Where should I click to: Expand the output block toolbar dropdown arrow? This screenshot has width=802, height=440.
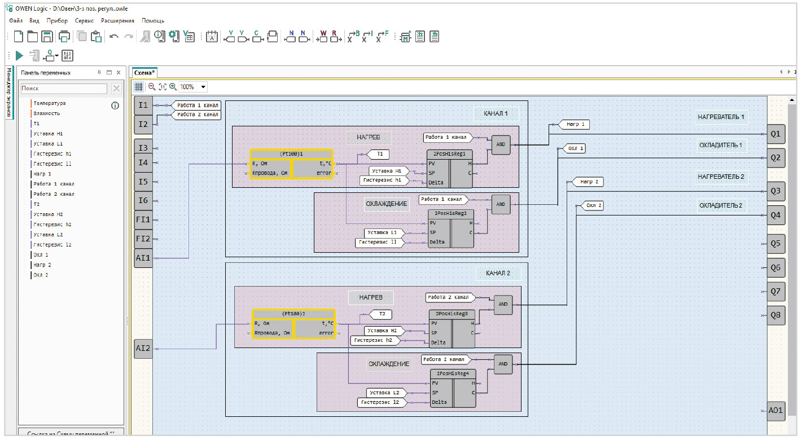(57, 56)
